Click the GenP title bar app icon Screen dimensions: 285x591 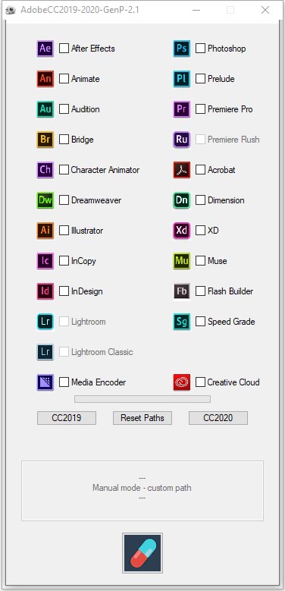pyautogui.click(x=11, y=10)
